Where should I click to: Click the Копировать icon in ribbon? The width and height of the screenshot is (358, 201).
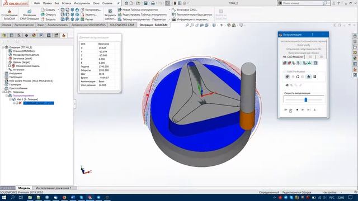(91, 10)
